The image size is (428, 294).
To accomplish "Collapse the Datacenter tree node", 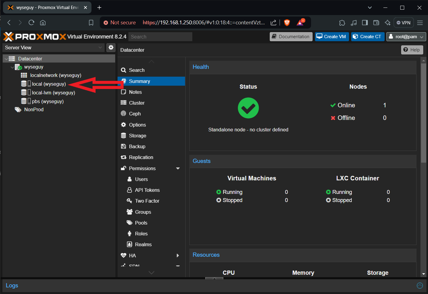I will [x=6, y=59].
